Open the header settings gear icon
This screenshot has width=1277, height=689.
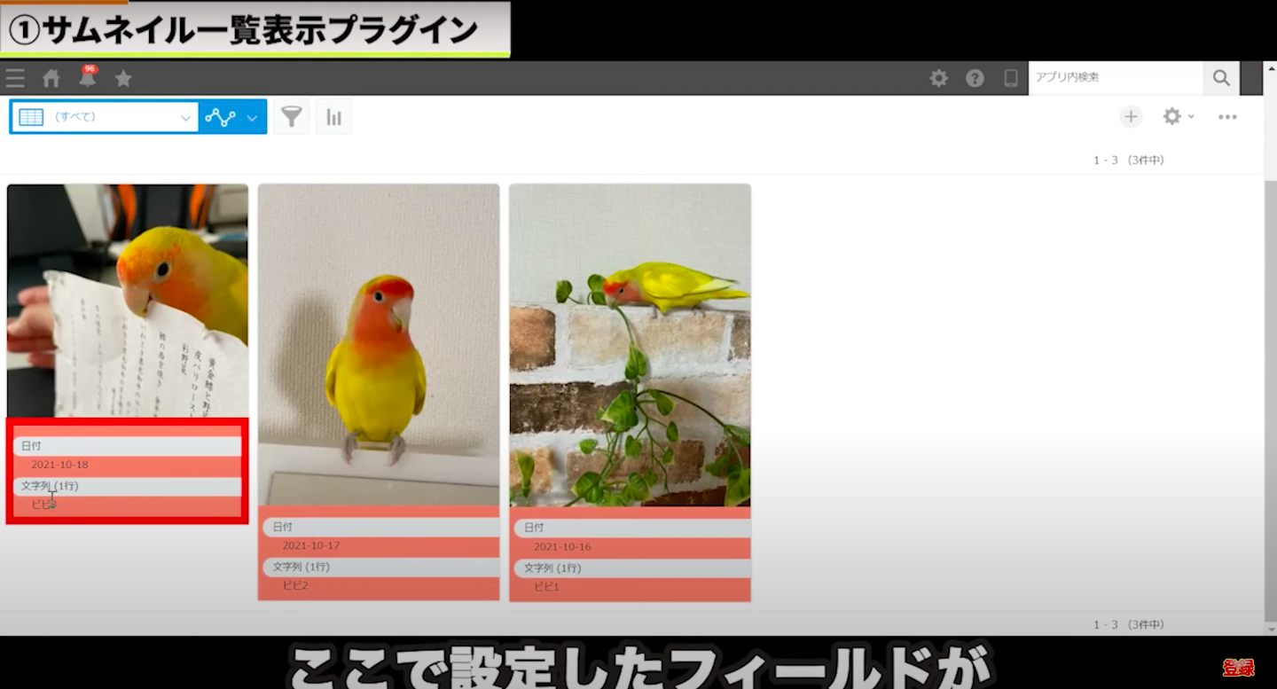point(938,78)
